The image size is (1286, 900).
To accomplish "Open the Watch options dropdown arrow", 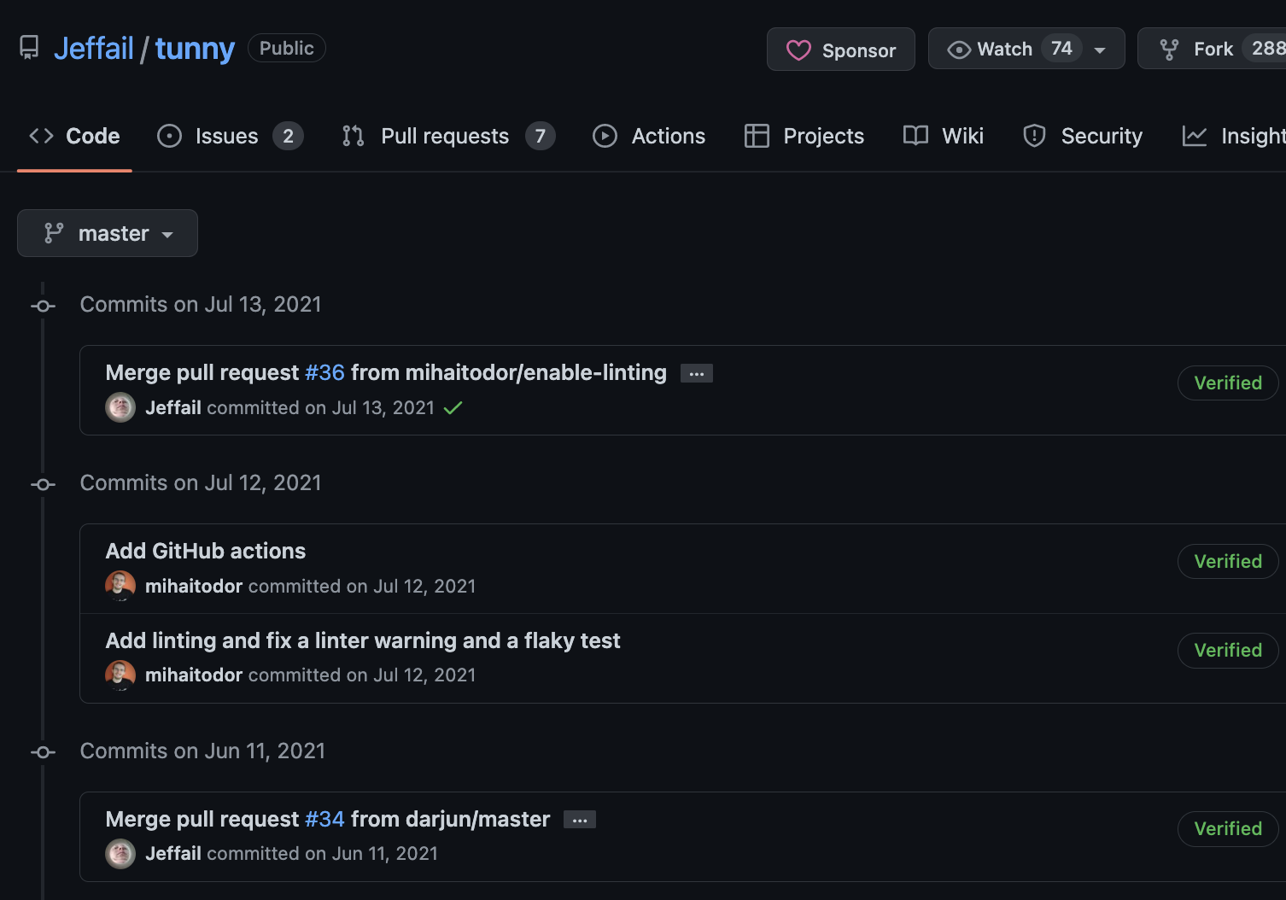I will pyautogui.click(x=1100, y=50).
